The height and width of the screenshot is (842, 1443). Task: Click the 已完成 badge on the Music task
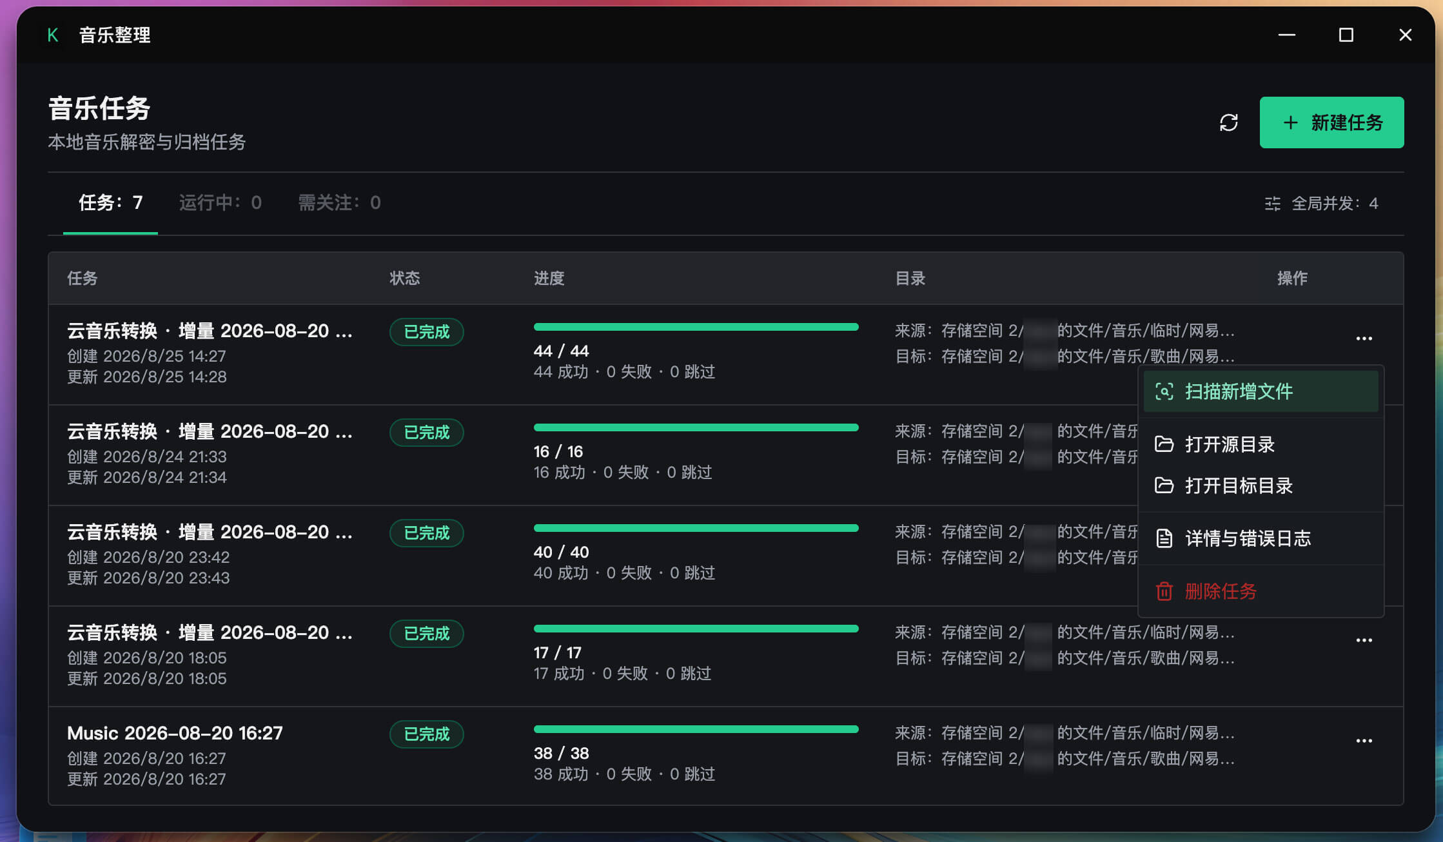coord(426,734)
